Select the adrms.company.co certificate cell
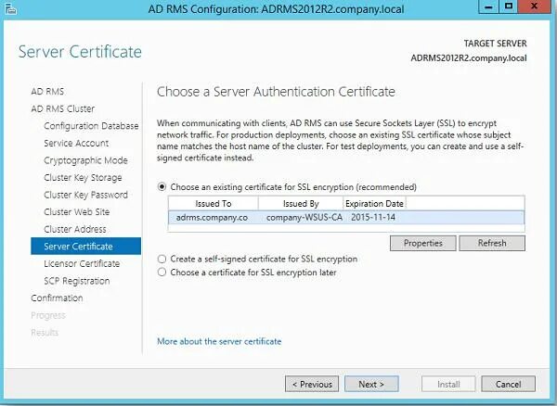The image size is (557, 406). 212,217
